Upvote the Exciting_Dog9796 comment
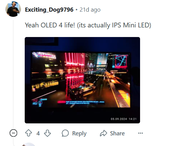The height and width of the screenshot is (146, 172). coord(28,133)
